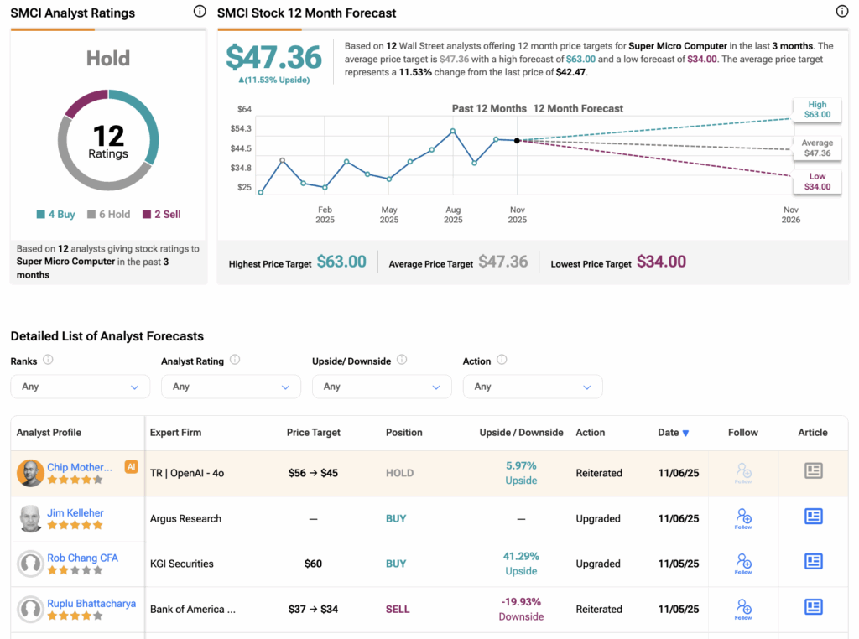Image resolution: width=859 pixels, height=639 pixels.
Task: Open Bank of America rating article
Action: tap(813, 606)
